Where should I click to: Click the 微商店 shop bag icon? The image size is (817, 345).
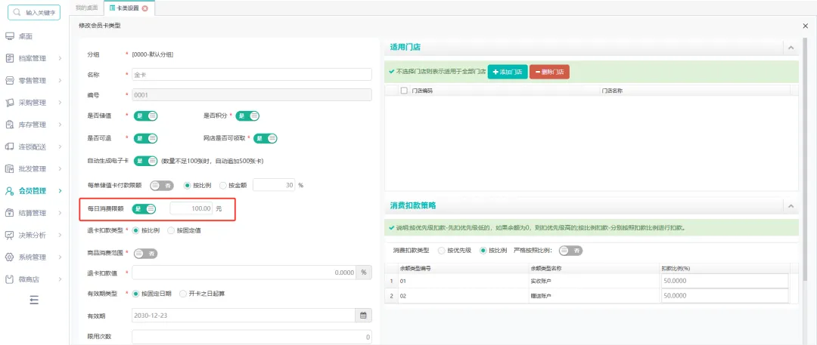(x=9, y=279)
